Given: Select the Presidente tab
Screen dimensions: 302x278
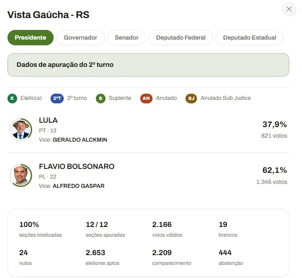Looking at the screenshot, I should (30, 37).
